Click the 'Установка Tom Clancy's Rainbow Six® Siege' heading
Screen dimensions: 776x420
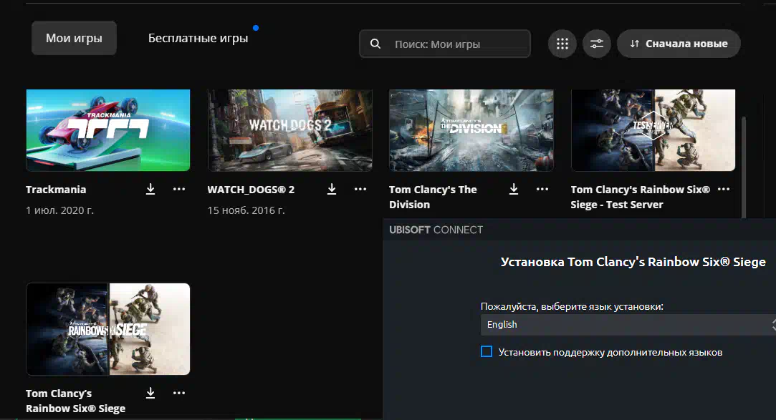[x=633, y=262]
